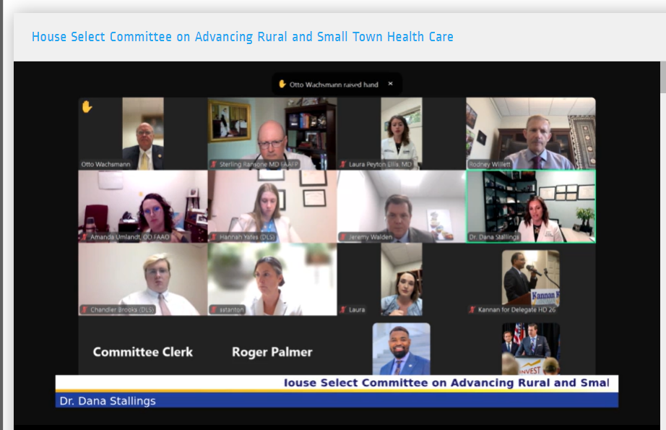Screen dimensions: 666x430
Task: Click the "Sterling Ransone MD FAAFP" name label
Action: point(259,165)
